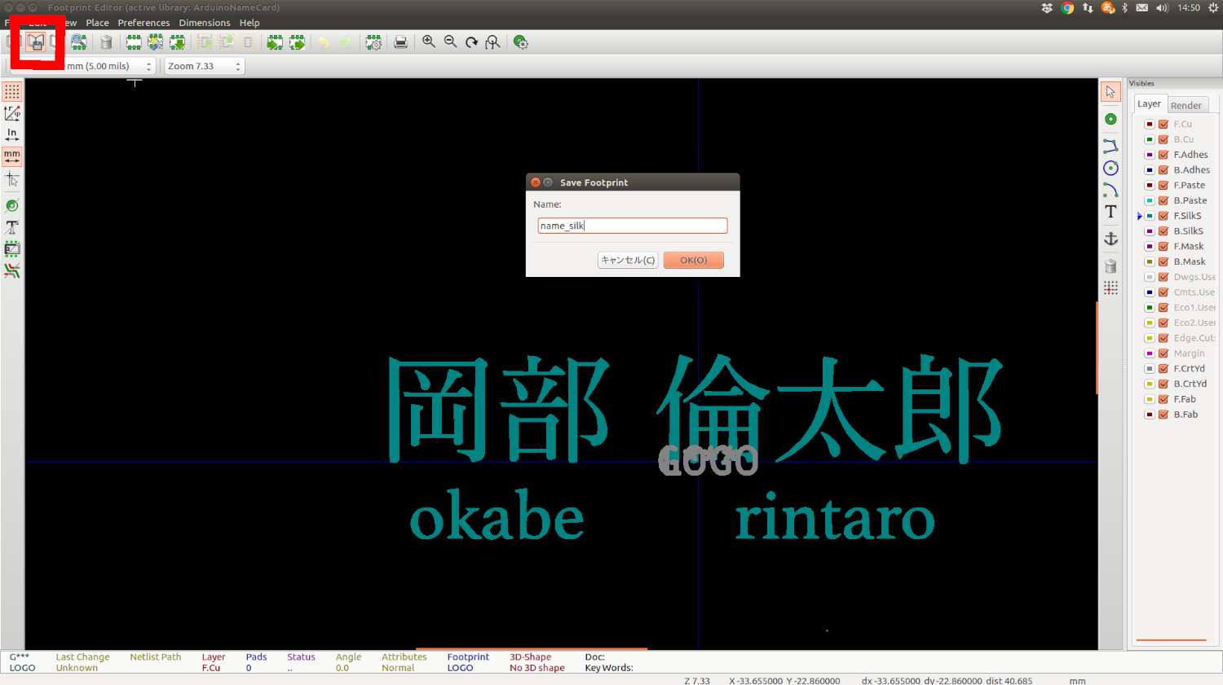Activate the Add Circle drawing tool
Viewport: 1223px width, 685px height.
click(1110, 168)
